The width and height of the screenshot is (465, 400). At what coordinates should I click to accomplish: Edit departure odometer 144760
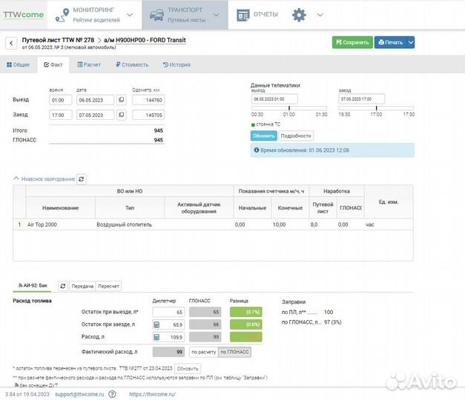point(148,100)
